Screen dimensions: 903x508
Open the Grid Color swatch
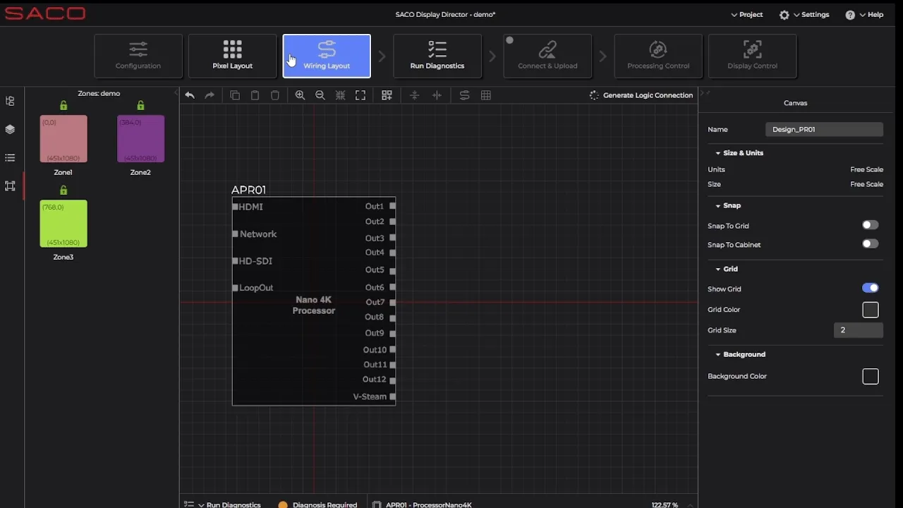[870, 309]
